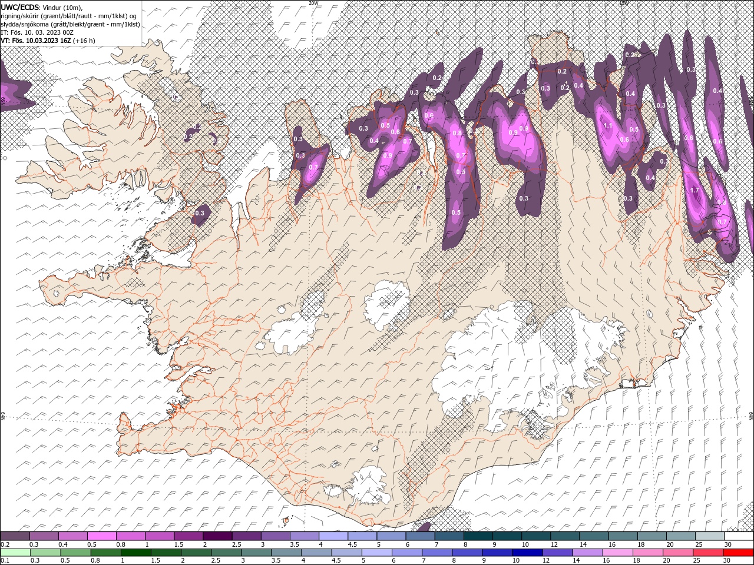The height and width of the screenshot is (565, 754).
Task: Click the top-scale pale grey swatch between 25 and 30
Action: (709, 536)
